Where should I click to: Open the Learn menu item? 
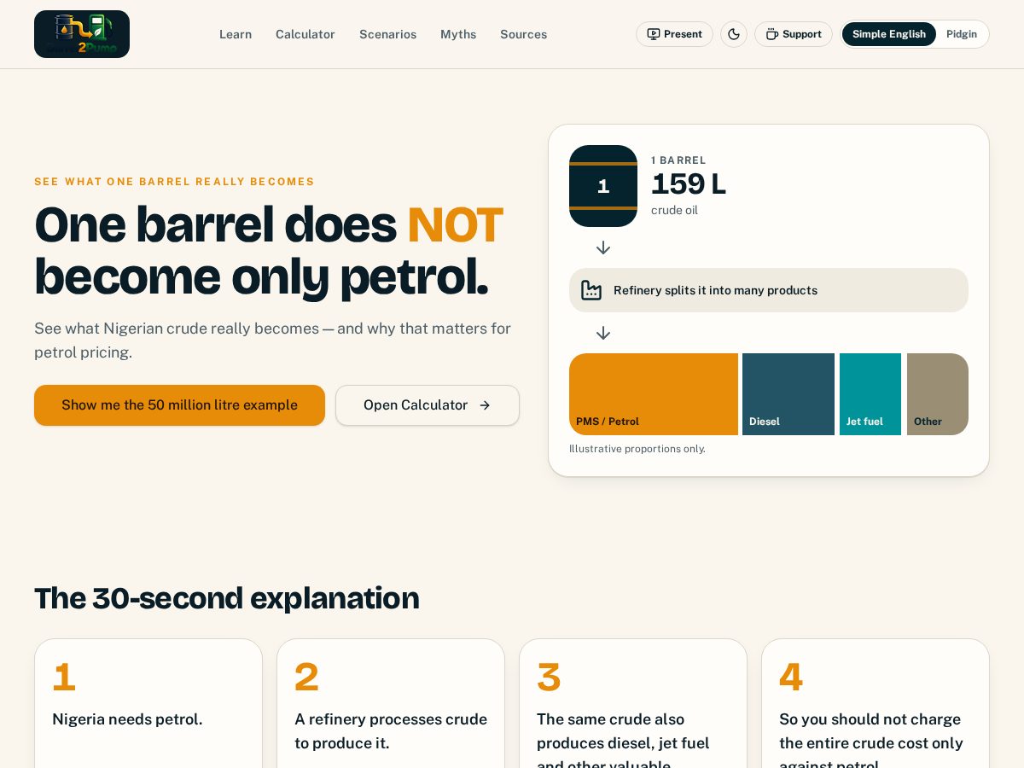[x=236, y=34]
